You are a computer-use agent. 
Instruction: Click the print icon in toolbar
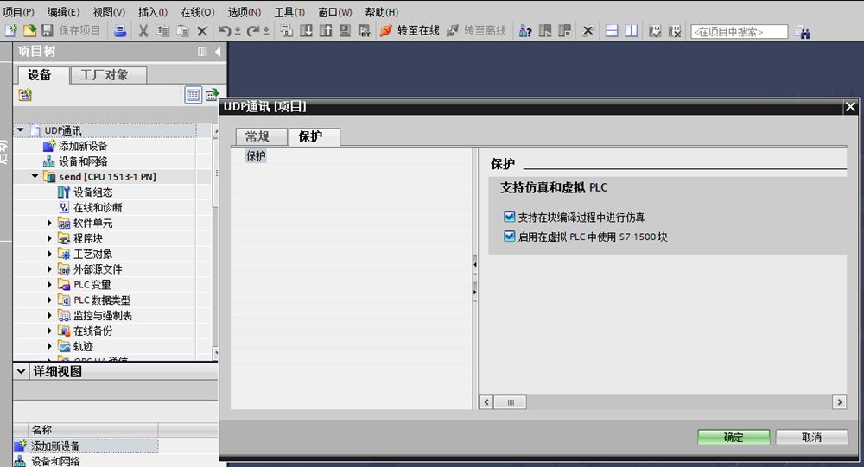coord(121,31)
